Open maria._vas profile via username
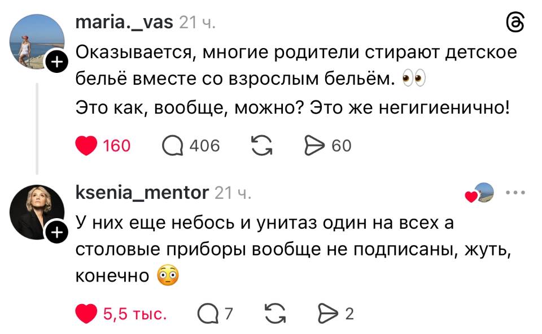Image resolution: width=542 pixels, height=334 pixels. coord(123,23)
